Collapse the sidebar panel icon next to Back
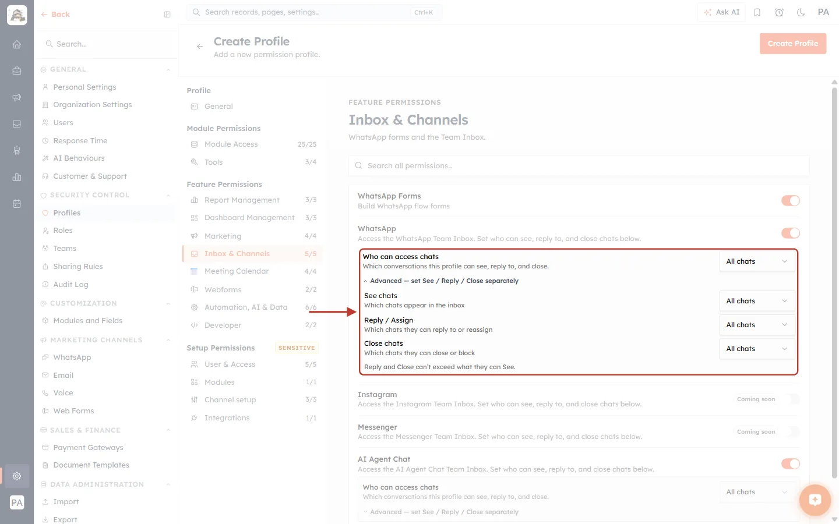 (x=167, y=15)
